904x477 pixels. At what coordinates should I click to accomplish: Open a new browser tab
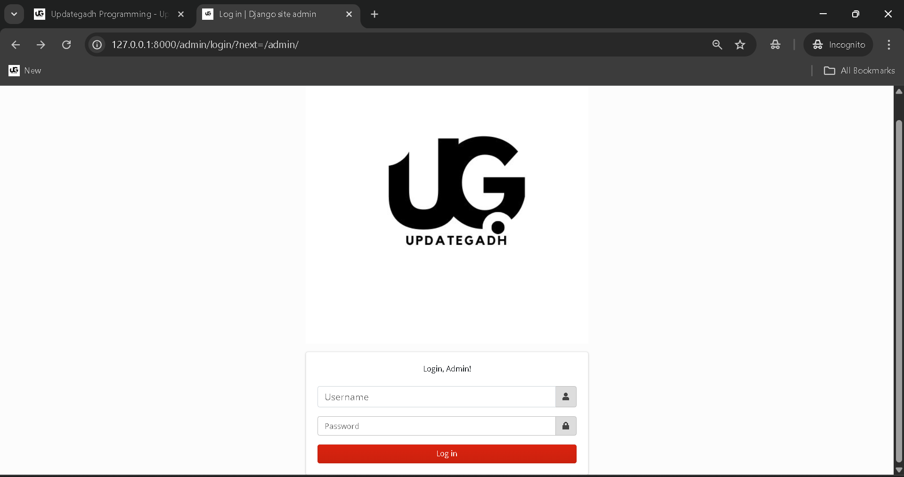point(375,14)
